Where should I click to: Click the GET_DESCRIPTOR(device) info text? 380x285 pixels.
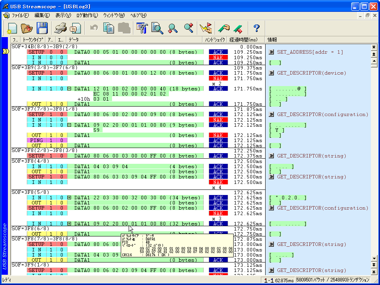312,73
